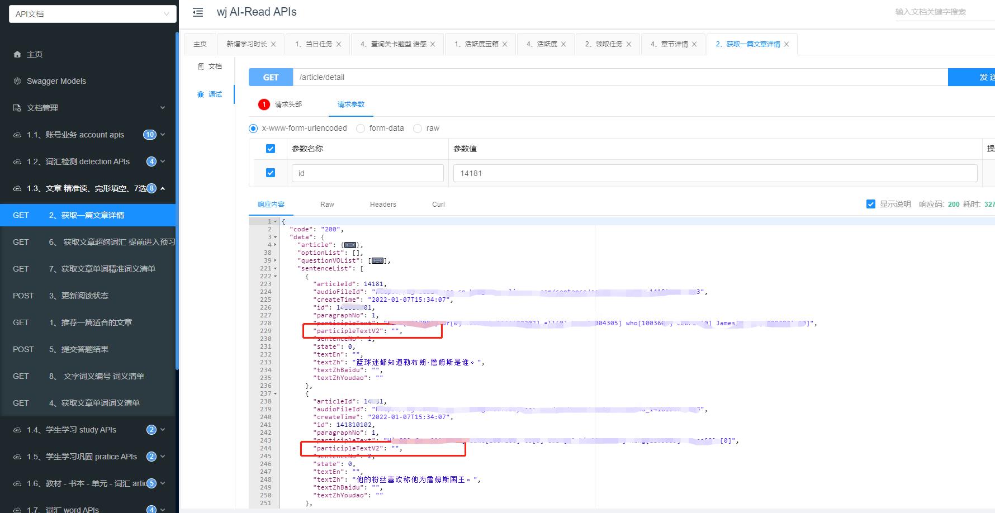Select the 请求头部 tab
Screen dimensions: 995x513
(x=280, y=104)
